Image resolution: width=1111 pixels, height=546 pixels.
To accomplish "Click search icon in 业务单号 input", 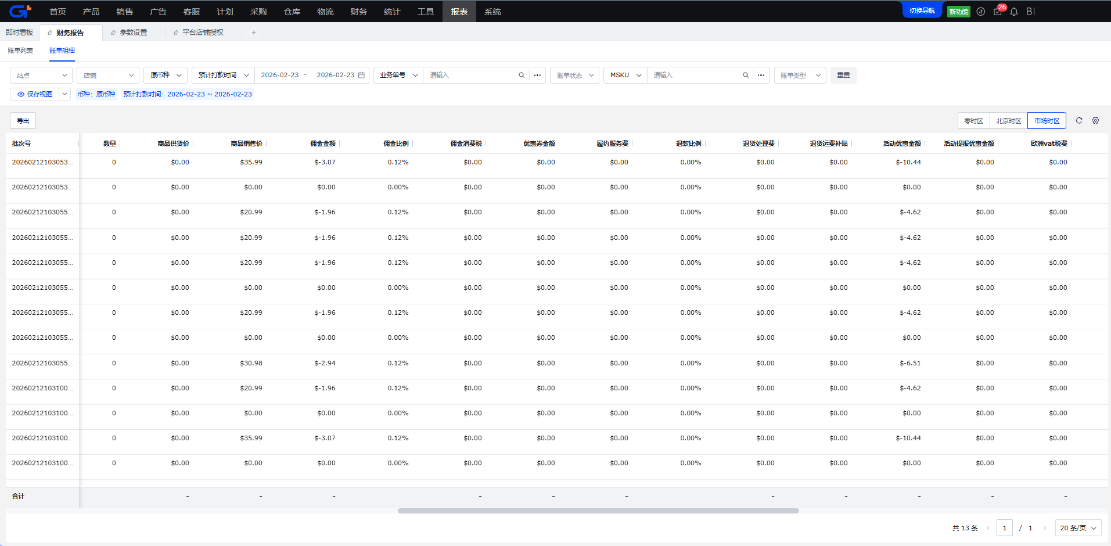I will (x=522, y=76).
